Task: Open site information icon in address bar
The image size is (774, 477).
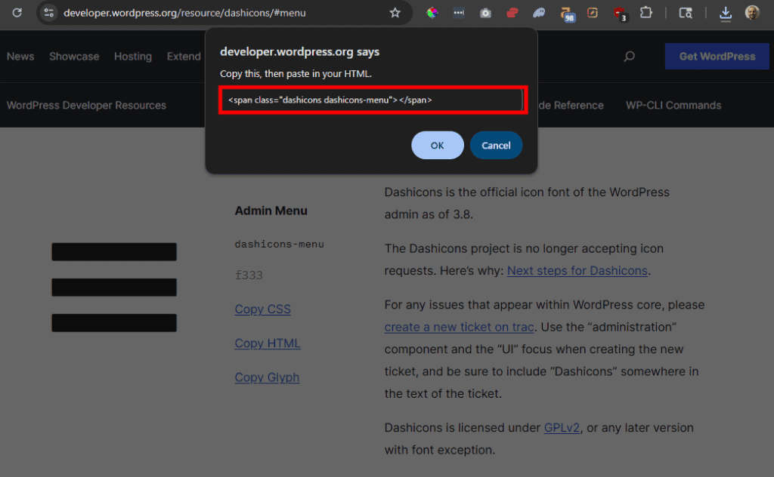Action: pos(49,13)
